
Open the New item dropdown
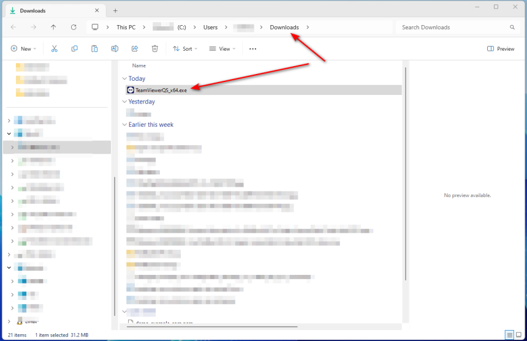pyautogui.click(x=23, y=49)
